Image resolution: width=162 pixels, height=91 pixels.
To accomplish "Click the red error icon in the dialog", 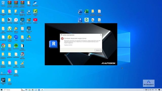I will click(62, 39).
